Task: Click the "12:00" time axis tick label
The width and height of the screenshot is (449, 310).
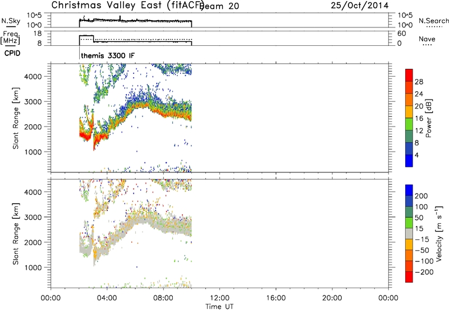Action: 219,298
